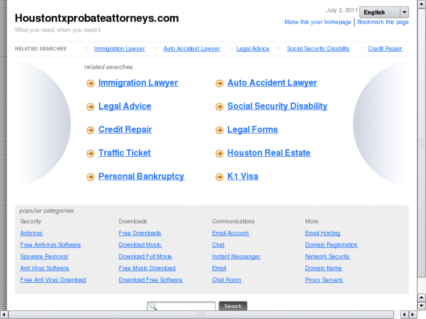Open the Email Account link
Image resolution: width=426 pixels, height=319 pixels.
tap(230, 233)
